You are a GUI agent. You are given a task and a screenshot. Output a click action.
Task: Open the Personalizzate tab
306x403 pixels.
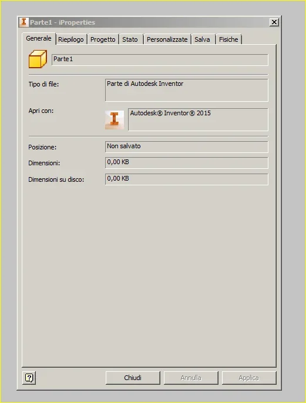coord(167,39)
